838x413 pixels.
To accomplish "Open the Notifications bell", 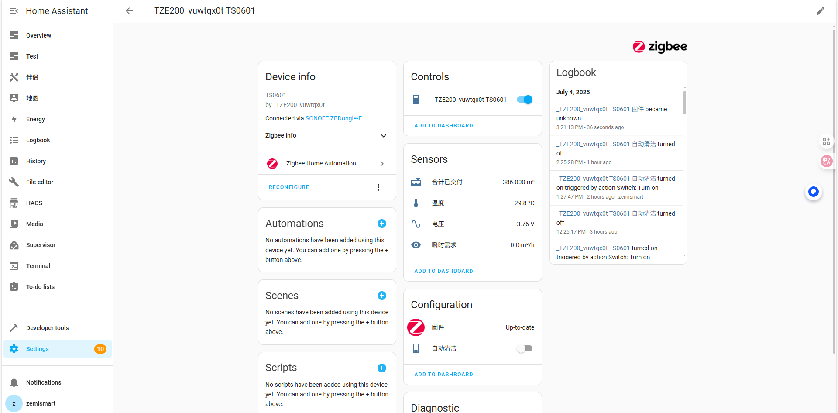I will (x=14, y=382).
